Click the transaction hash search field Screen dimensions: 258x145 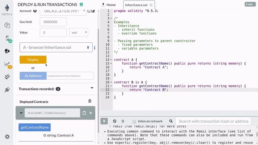tap(213, 121)
